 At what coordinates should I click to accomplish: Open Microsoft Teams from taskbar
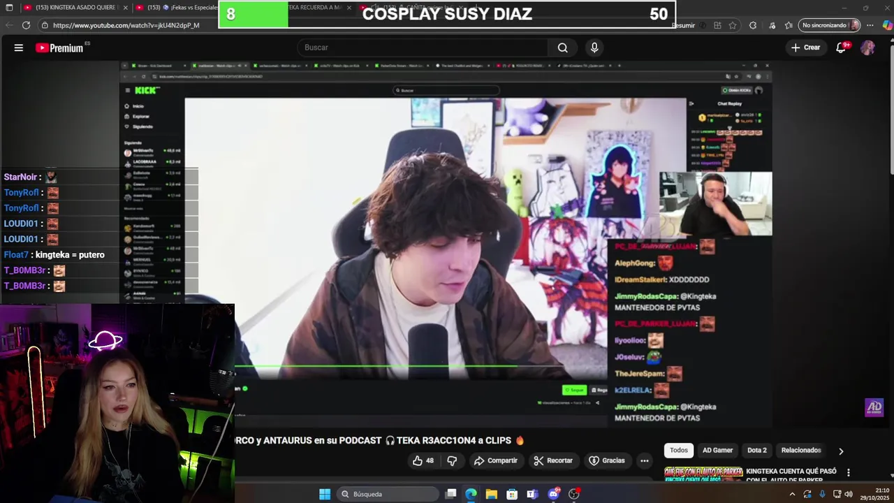[x=532, y=494]
